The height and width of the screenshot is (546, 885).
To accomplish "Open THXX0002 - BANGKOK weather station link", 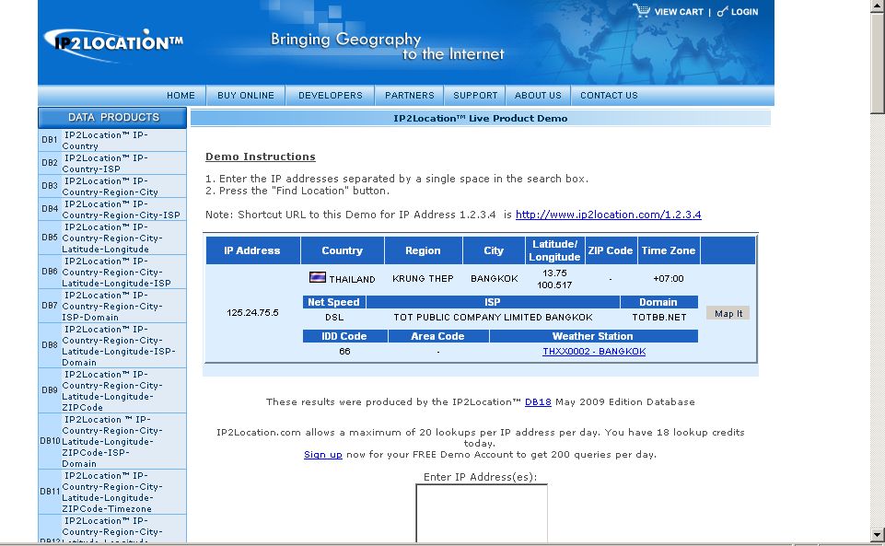I will [594, 352].
